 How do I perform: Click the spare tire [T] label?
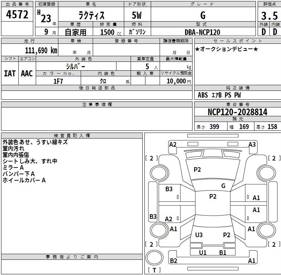point(154,270)
